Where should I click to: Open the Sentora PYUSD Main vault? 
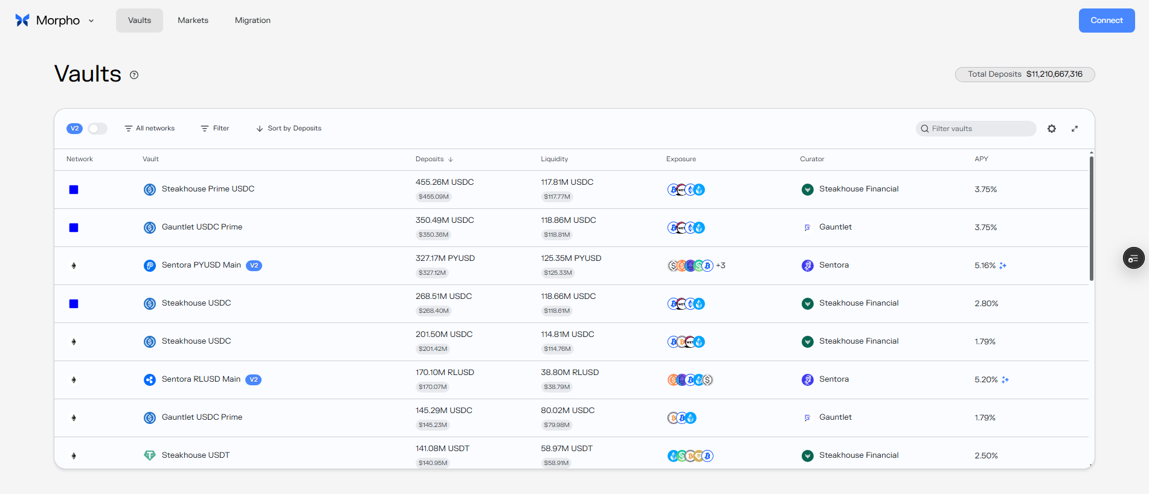[201, 265]
